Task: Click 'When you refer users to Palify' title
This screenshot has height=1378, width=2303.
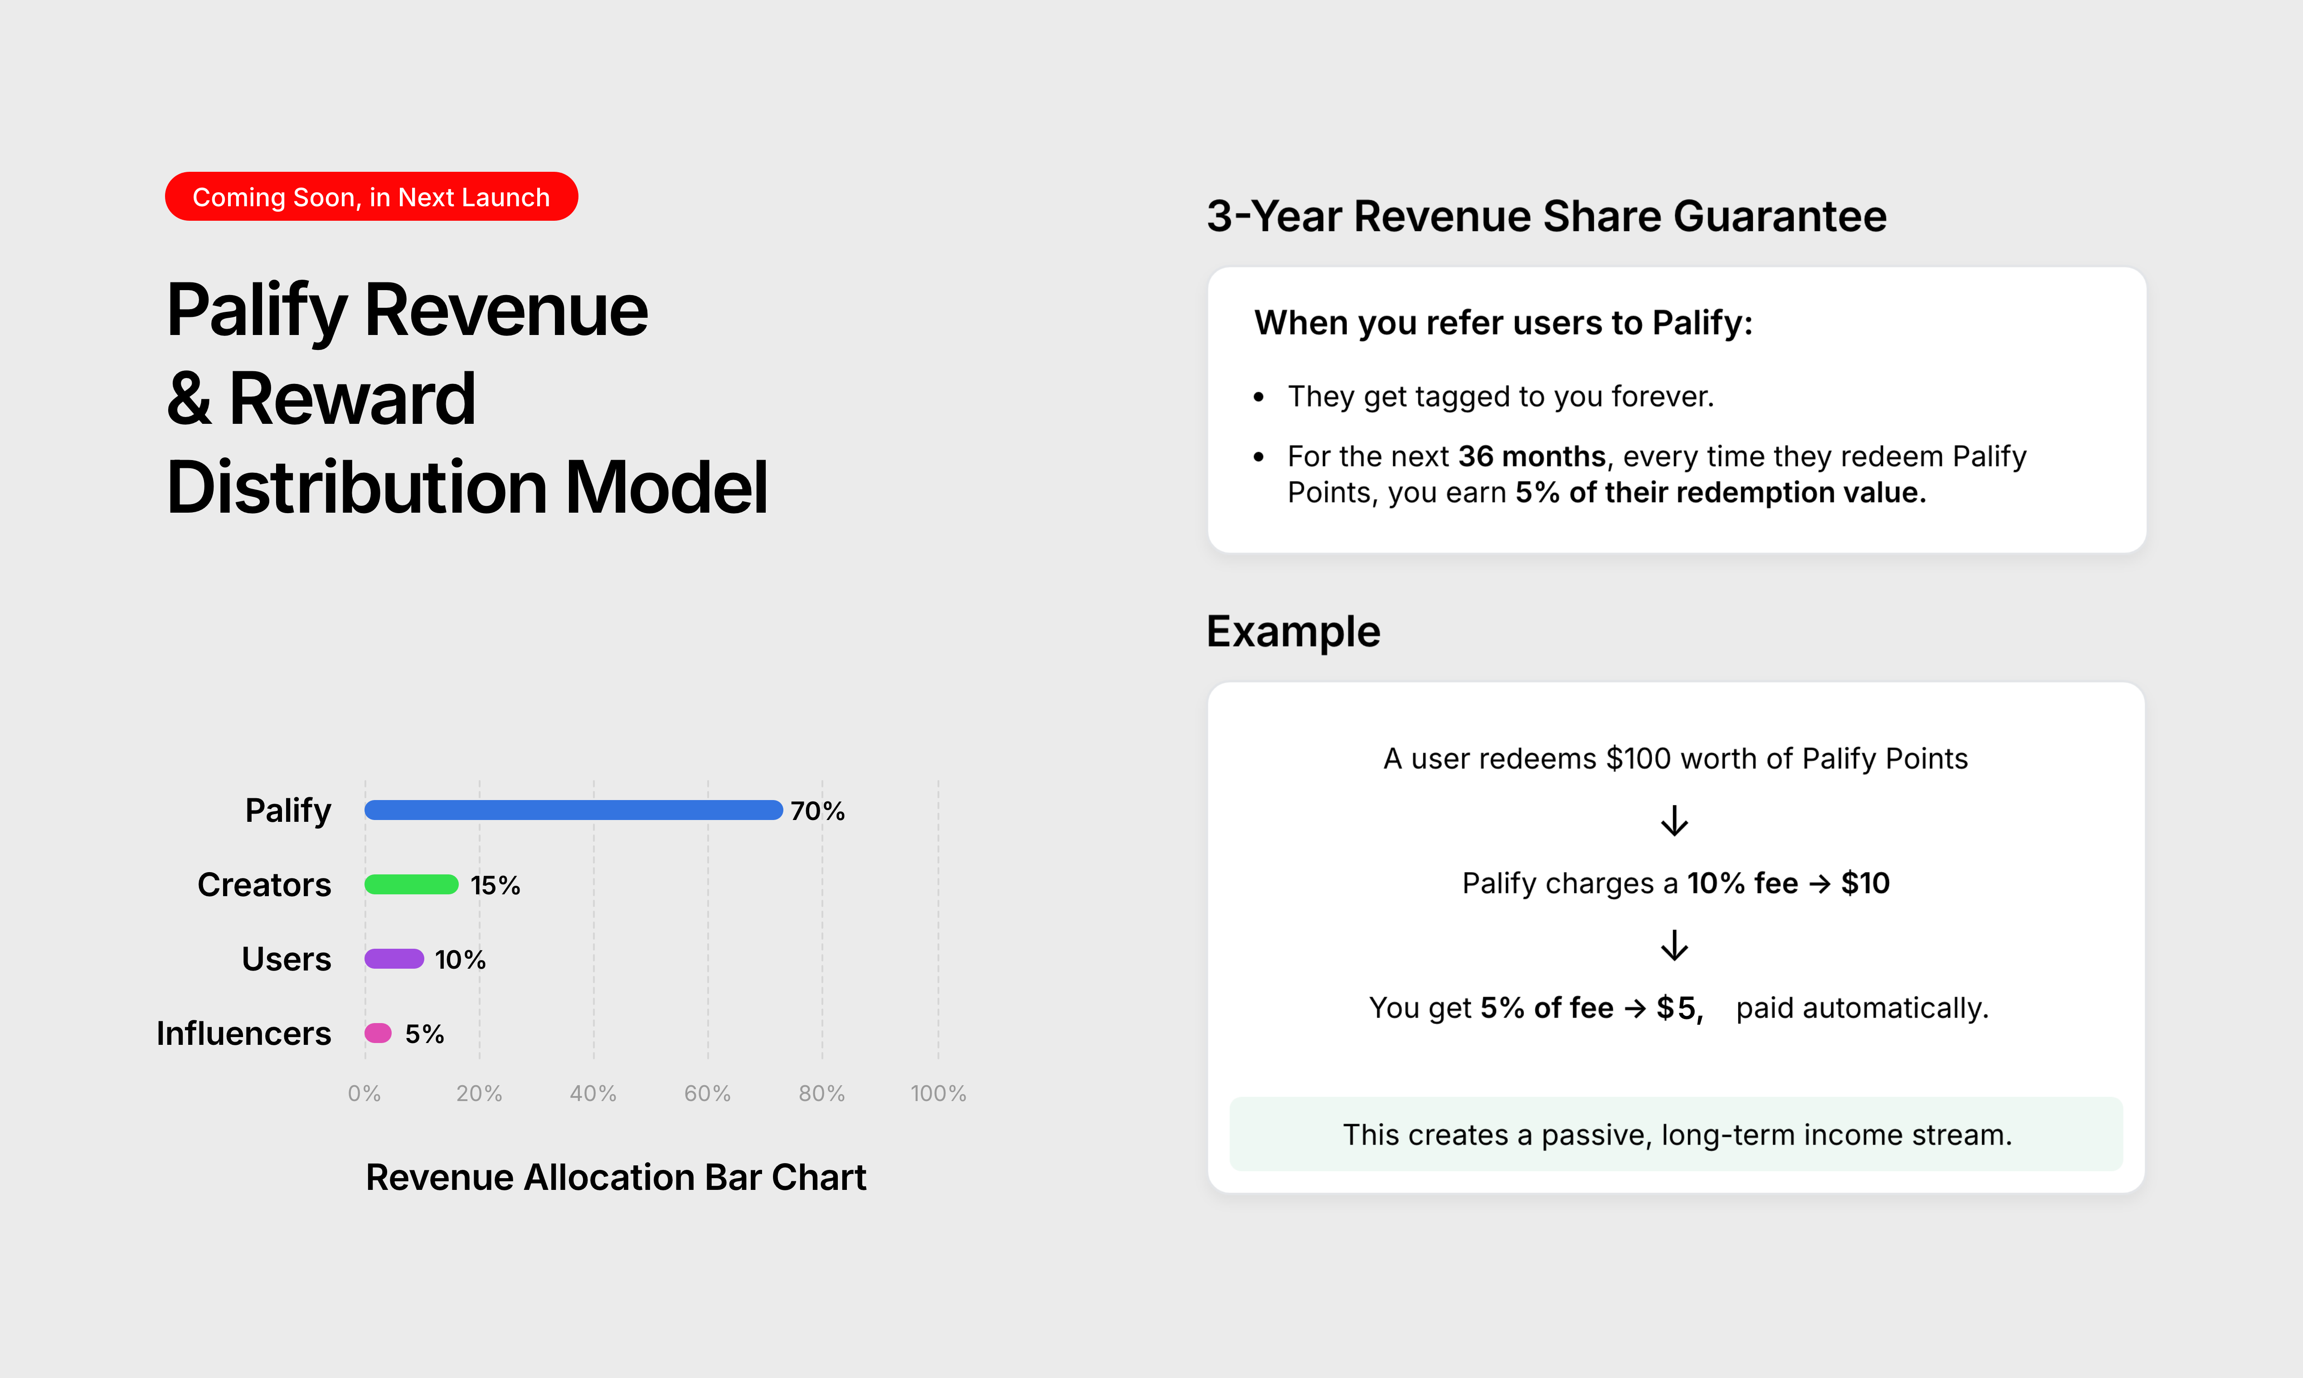Action: 1502,323
